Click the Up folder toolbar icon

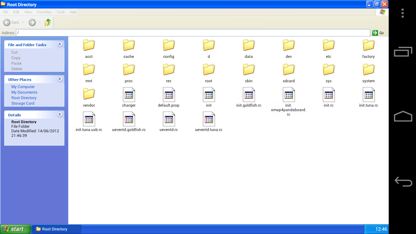(48, 22)
